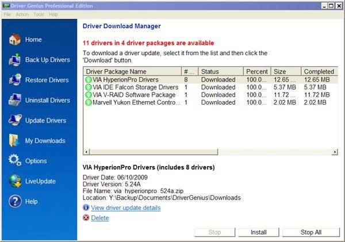Click the 11.72 MB completed value
Screen dimensions: 345x242
point(317,95)
